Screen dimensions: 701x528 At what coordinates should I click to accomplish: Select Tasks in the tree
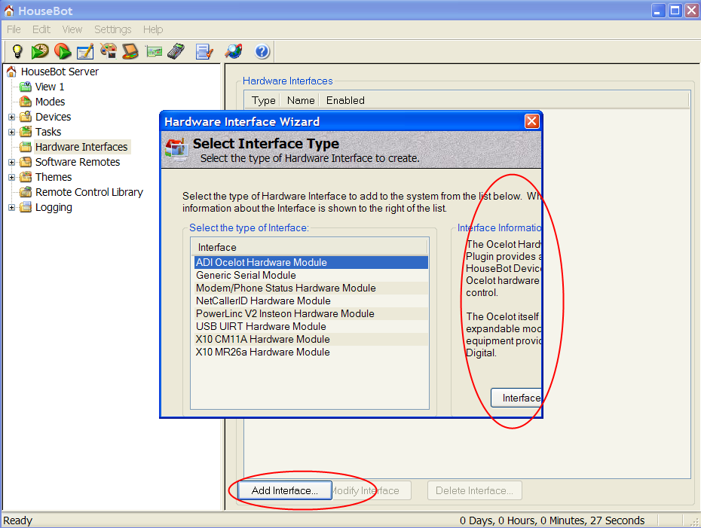(48, 132)
